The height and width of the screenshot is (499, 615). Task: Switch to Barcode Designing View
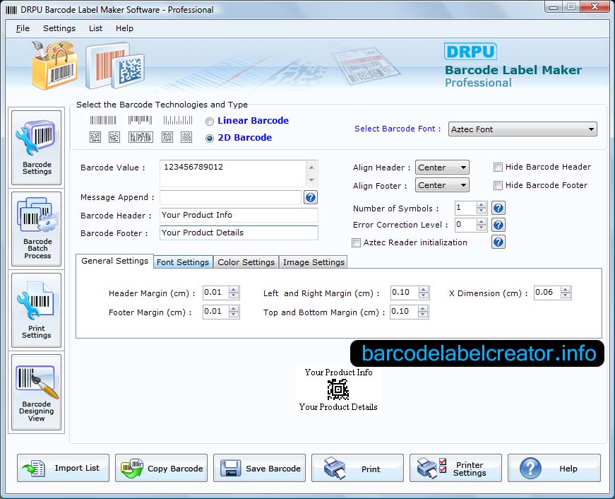tap(37, 392)
